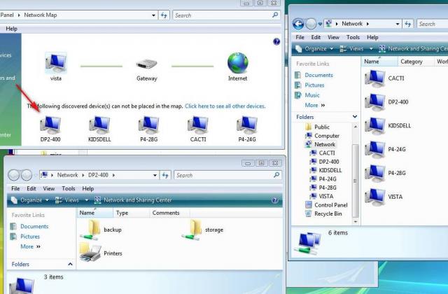Image resolution: width=448 pixels, height=294 pixels.
Task: Sort by Type column in DP2-400 window
Action: pos(131,213)
